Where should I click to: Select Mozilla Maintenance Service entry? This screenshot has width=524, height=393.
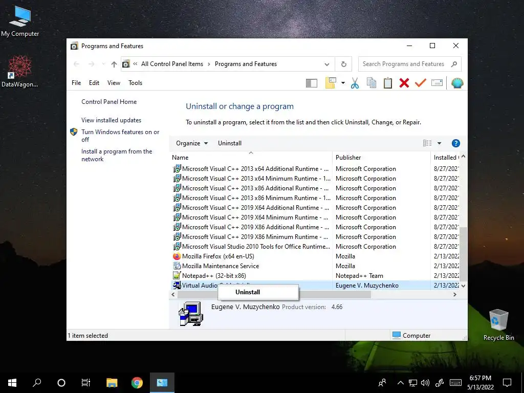point(221,266)
